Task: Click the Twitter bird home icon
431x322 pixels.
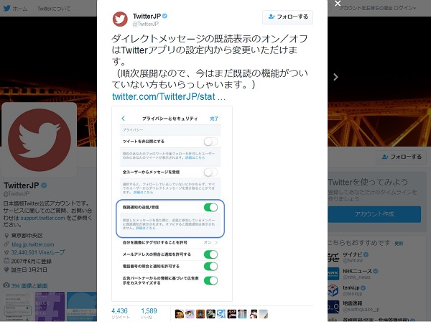Action: tap(7, 8)
